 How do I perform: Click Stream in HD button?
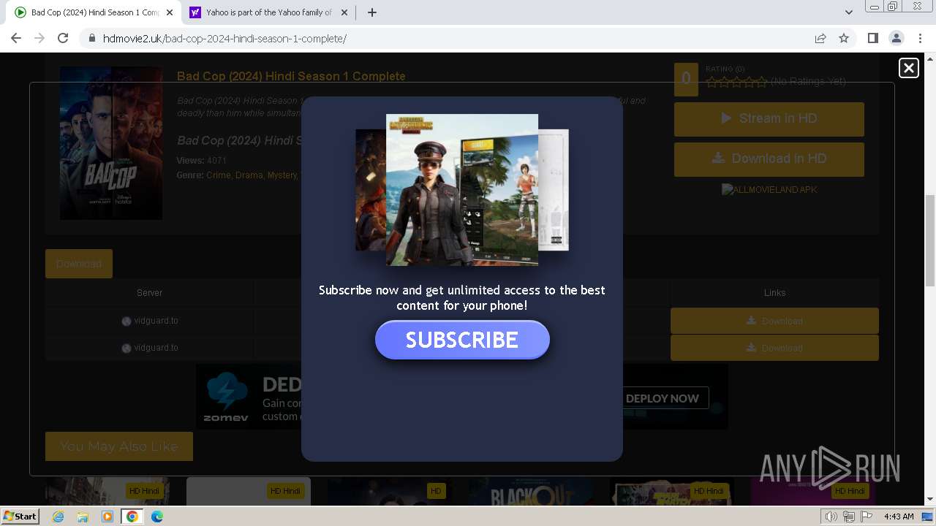(x=769, y=118)
